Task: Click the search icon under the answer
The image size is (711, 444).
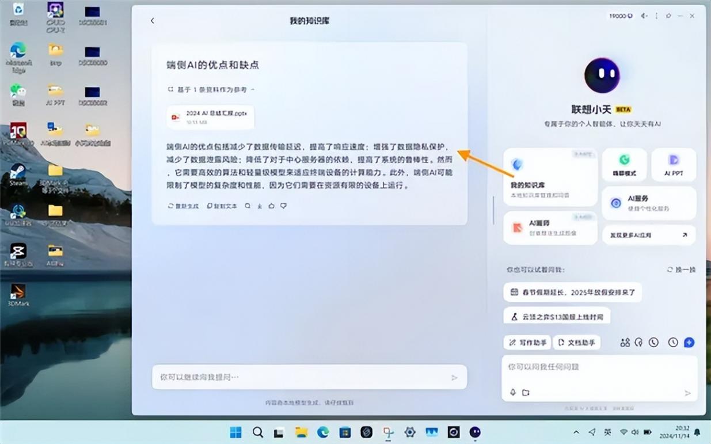Action: click(248, 206)
